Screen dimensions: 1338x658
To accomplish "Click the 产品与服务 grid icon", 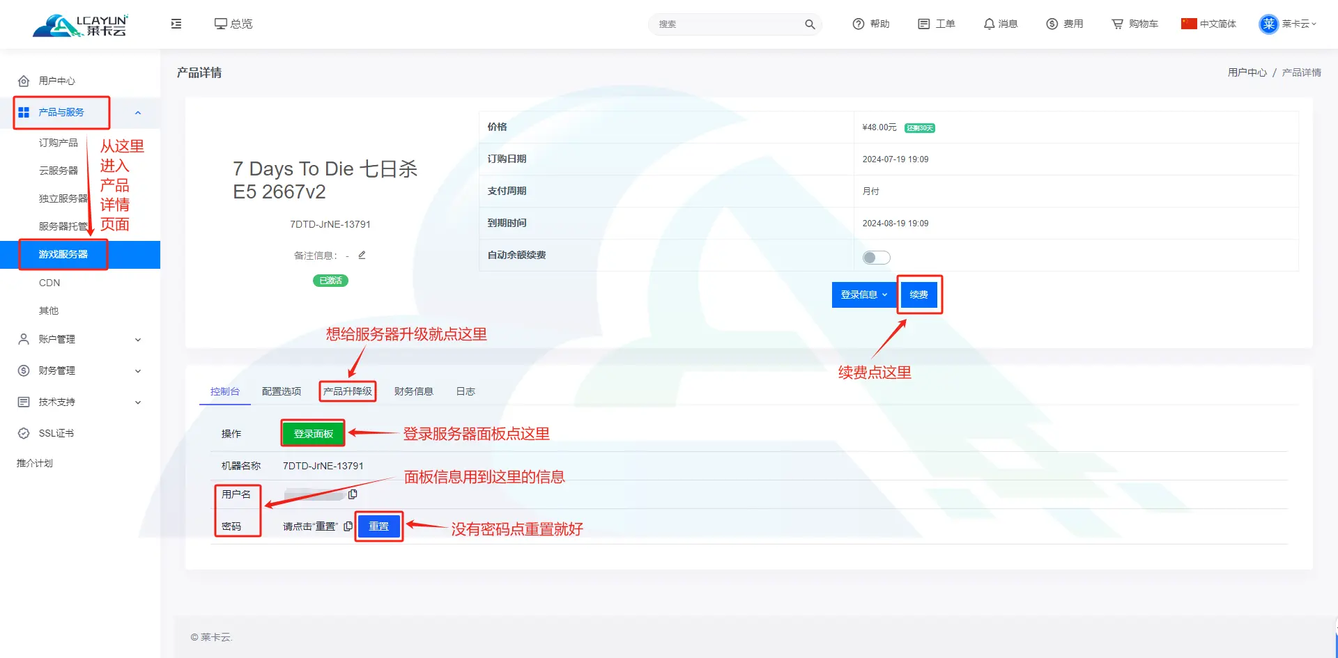I will click(24, 112).
